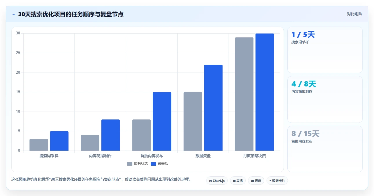
Task: Click the gray bar for 内容简报制作
Action: [x=90, y=143]
